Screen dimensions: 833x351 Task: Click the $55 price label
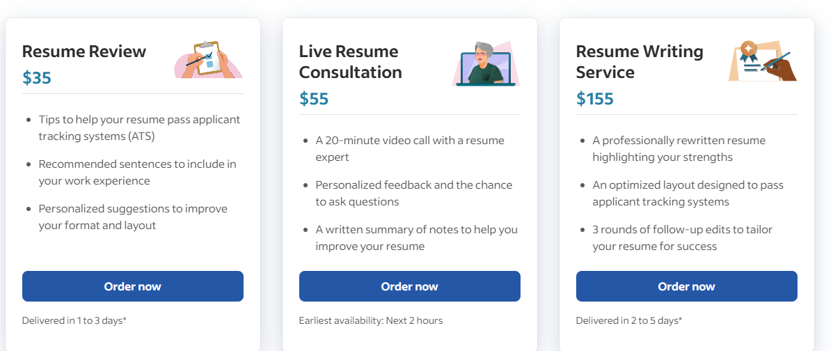click(314, 99)
